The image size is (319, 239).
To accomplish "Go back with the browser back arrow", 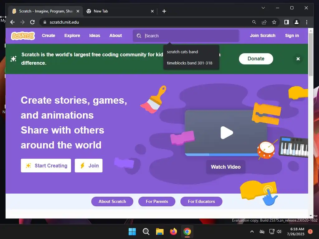I will [12, 22].
